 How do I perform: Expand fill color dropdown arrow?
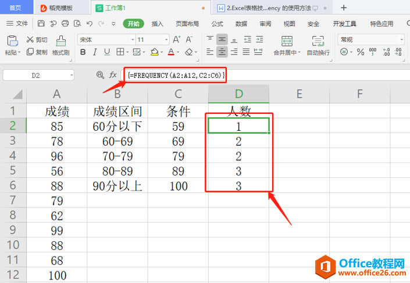pyautogui.click(x=162, y=52)
